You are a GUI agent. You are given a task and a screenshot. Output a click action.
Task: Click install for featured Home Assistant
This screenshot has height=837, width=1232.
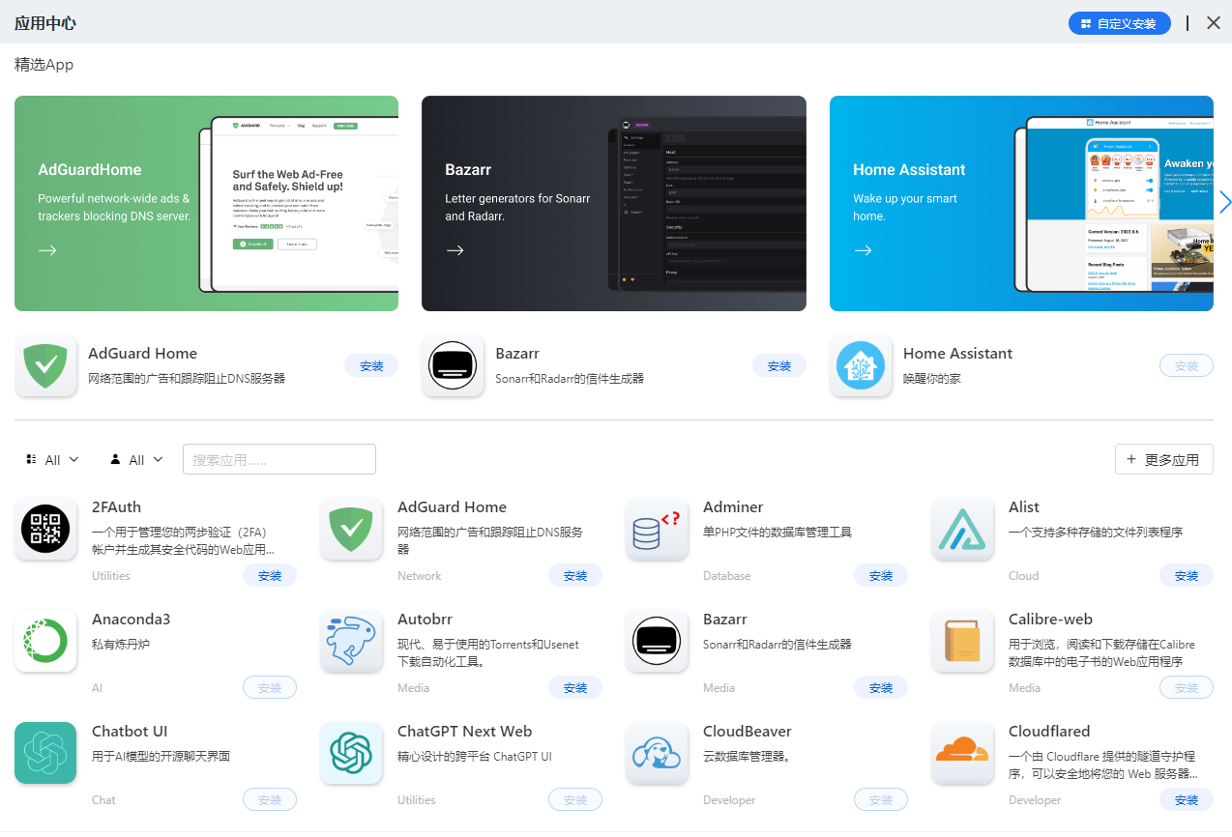(1187, 365)
